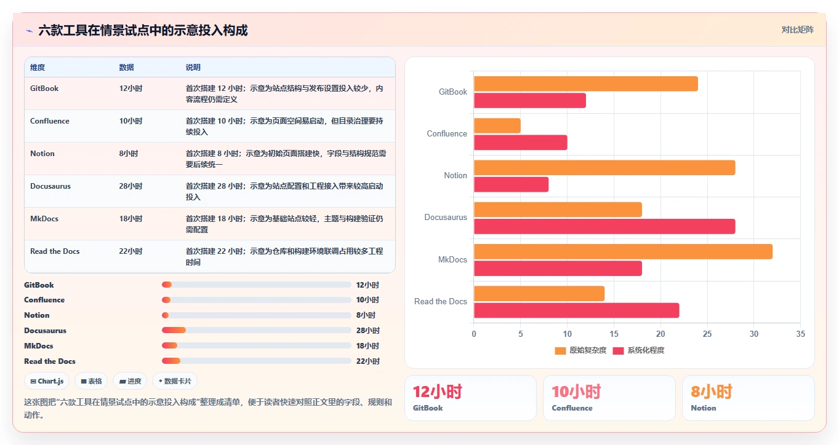839x445 pixels.
Task: Click GitBook description about 首次搭建 12 小时
Action: coord(286,94)
